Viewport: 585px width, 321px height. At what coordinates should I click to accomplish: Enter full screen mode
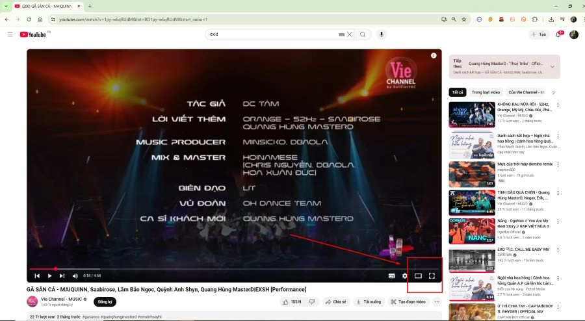[432, 276]
